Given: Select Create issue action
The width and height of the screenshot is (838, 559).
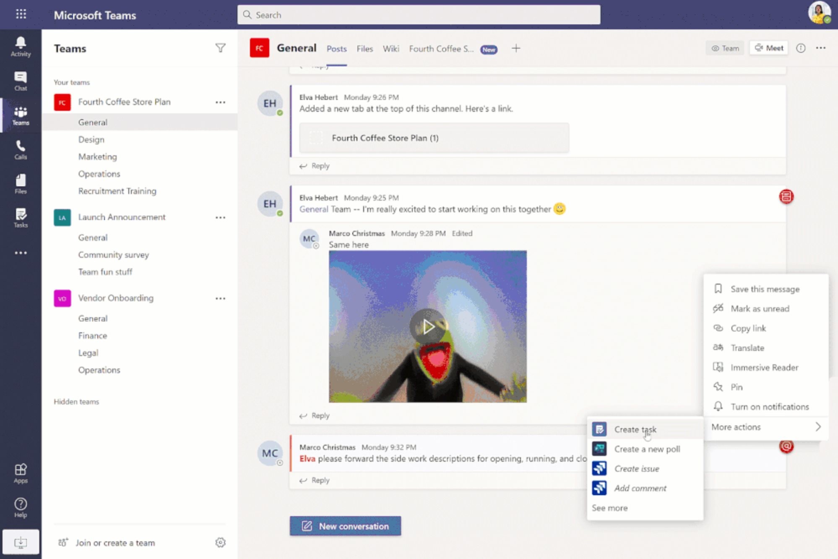Looking at the screenshot, I should (x=645, y=469).
